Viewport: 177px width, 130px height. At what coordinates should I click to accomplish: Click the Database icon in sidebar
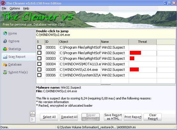pyautogui.click(x=5, y=64)
